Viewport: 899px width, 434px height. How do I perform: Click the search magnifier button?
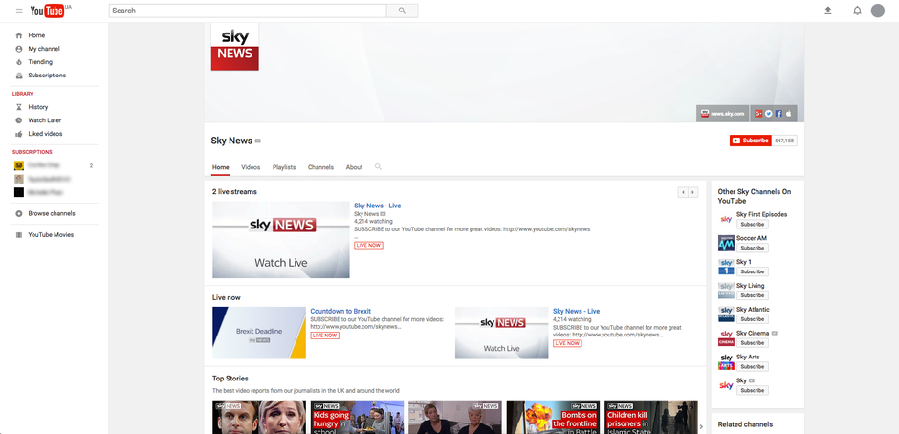(402, 11)
